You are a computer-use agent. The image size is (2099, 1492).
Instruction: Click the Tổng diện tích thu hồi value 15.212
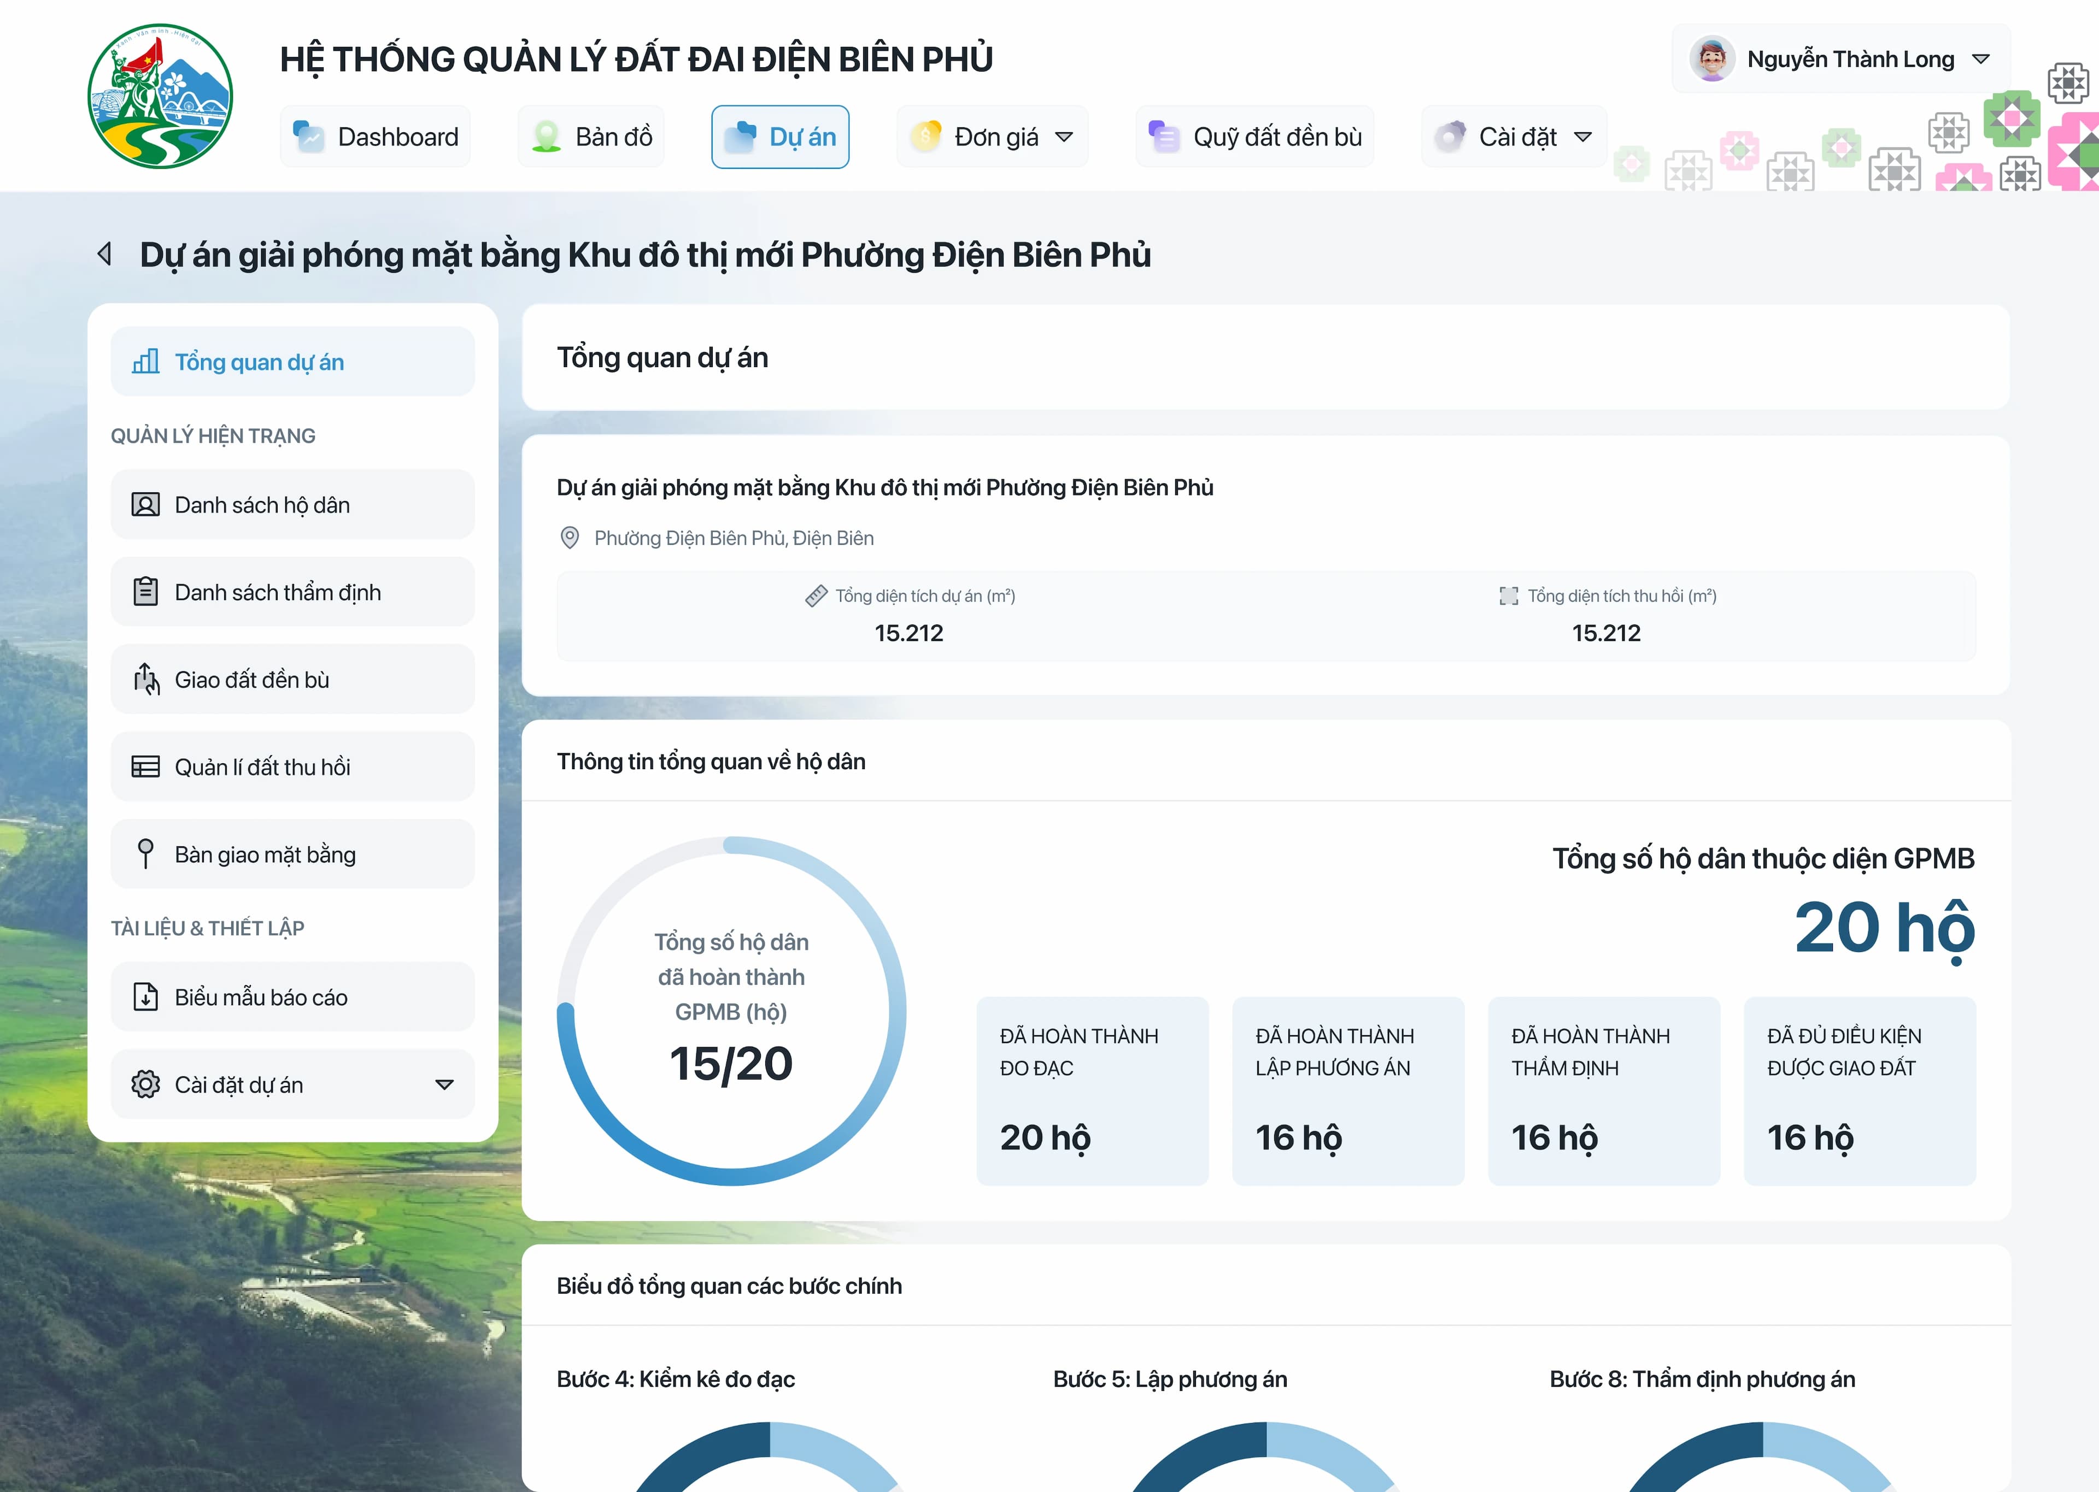click(1607, 633)
